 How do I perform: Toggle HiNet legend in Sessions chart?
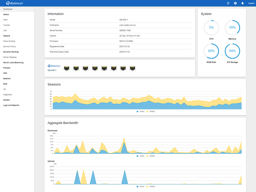pos(140,111)
